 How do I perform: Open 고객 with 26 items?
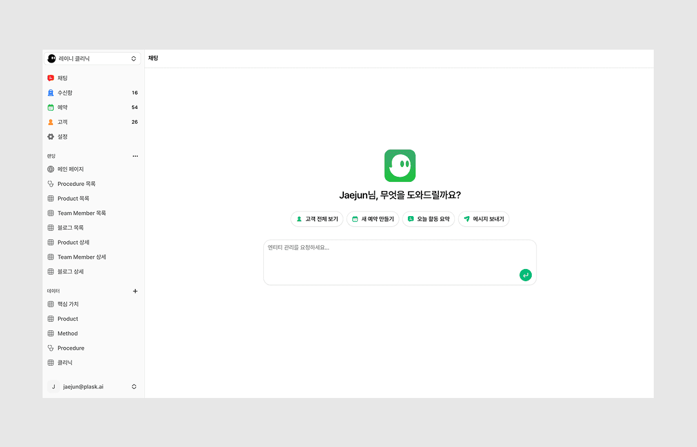(x=92, y=122)
